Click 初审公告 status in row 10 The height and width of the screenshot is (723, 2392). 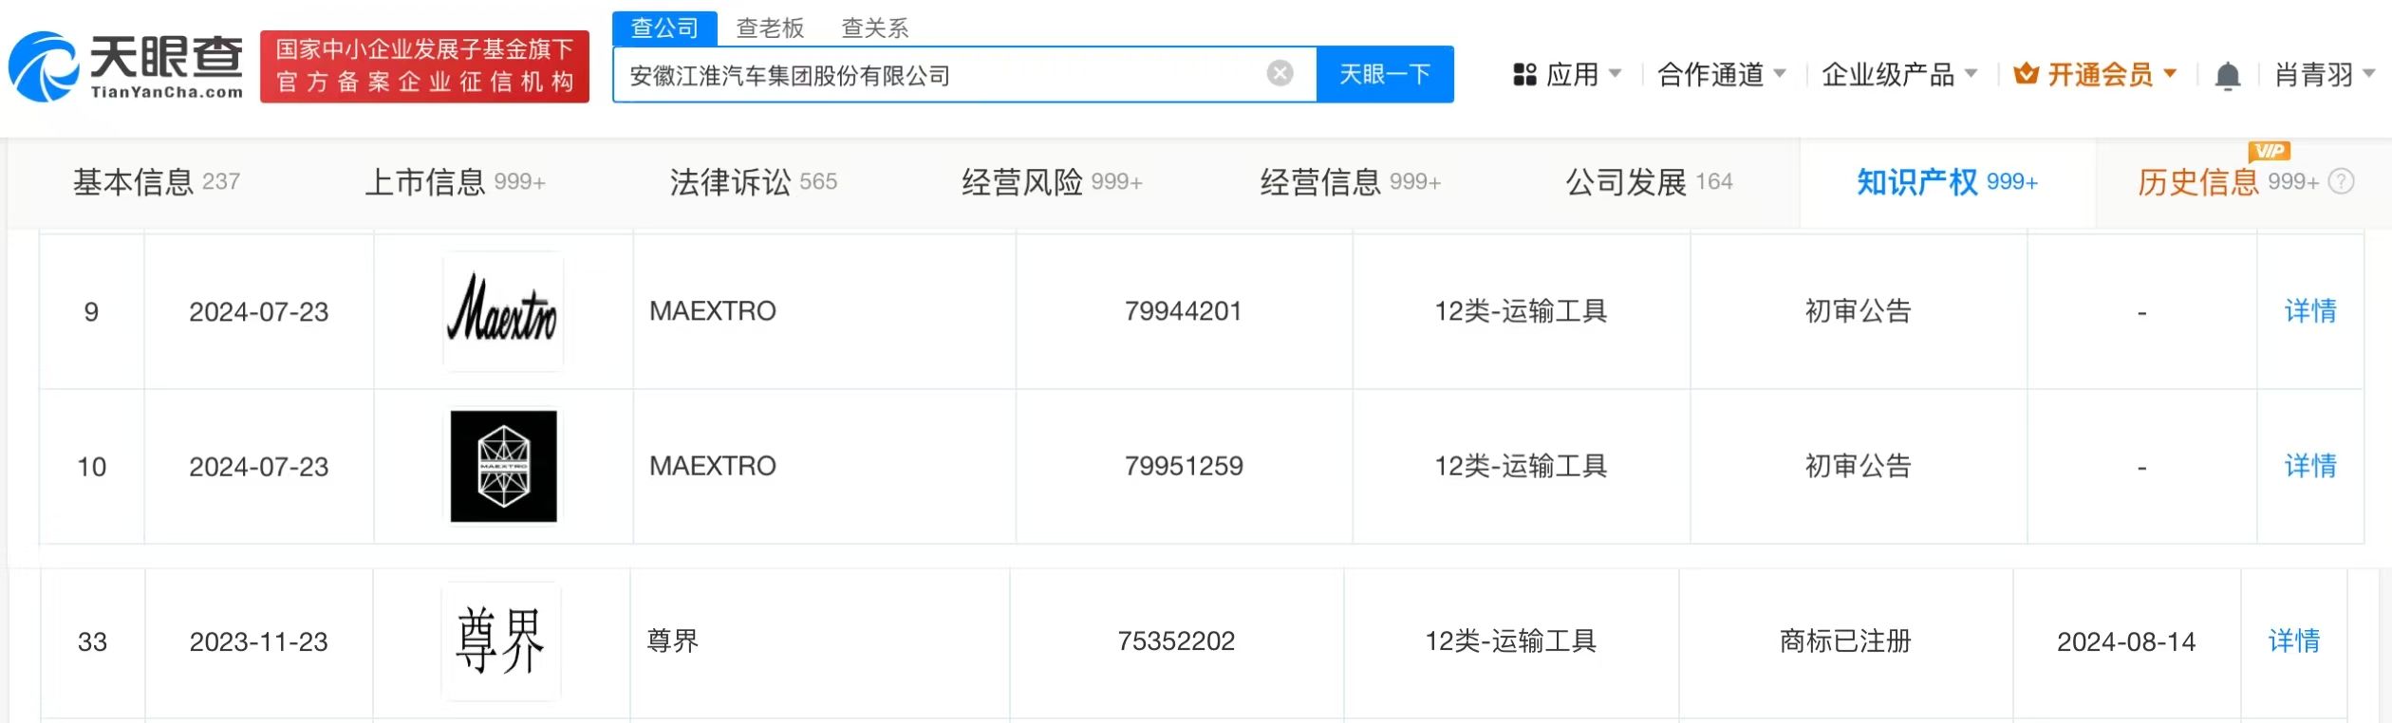(1859, 466)
